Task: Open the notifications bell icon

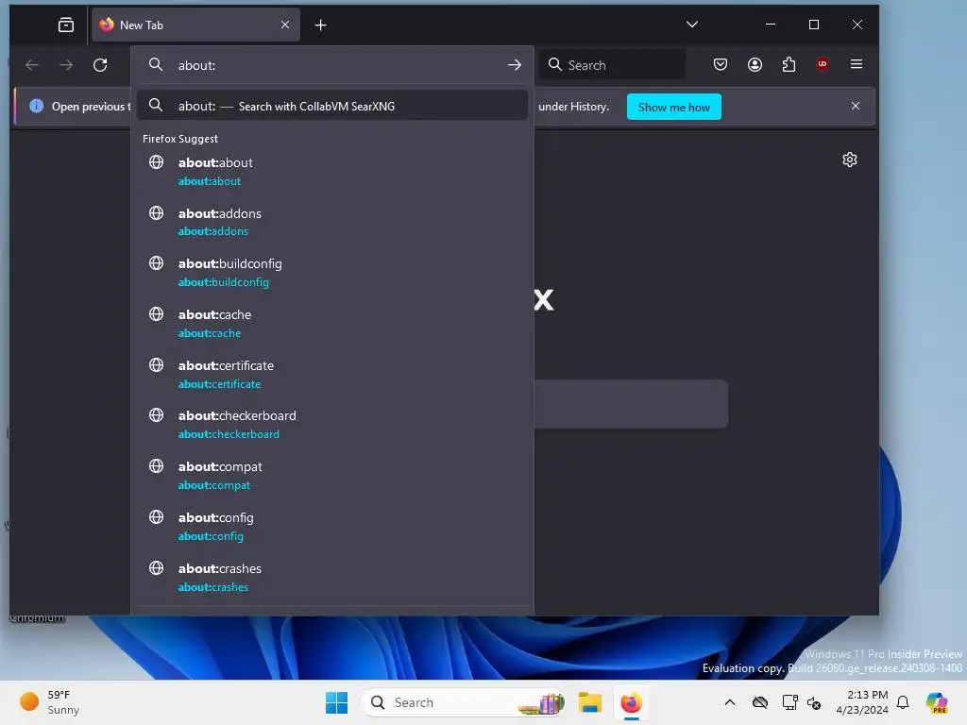Action: pyautogui.click(x=903, y=702)
